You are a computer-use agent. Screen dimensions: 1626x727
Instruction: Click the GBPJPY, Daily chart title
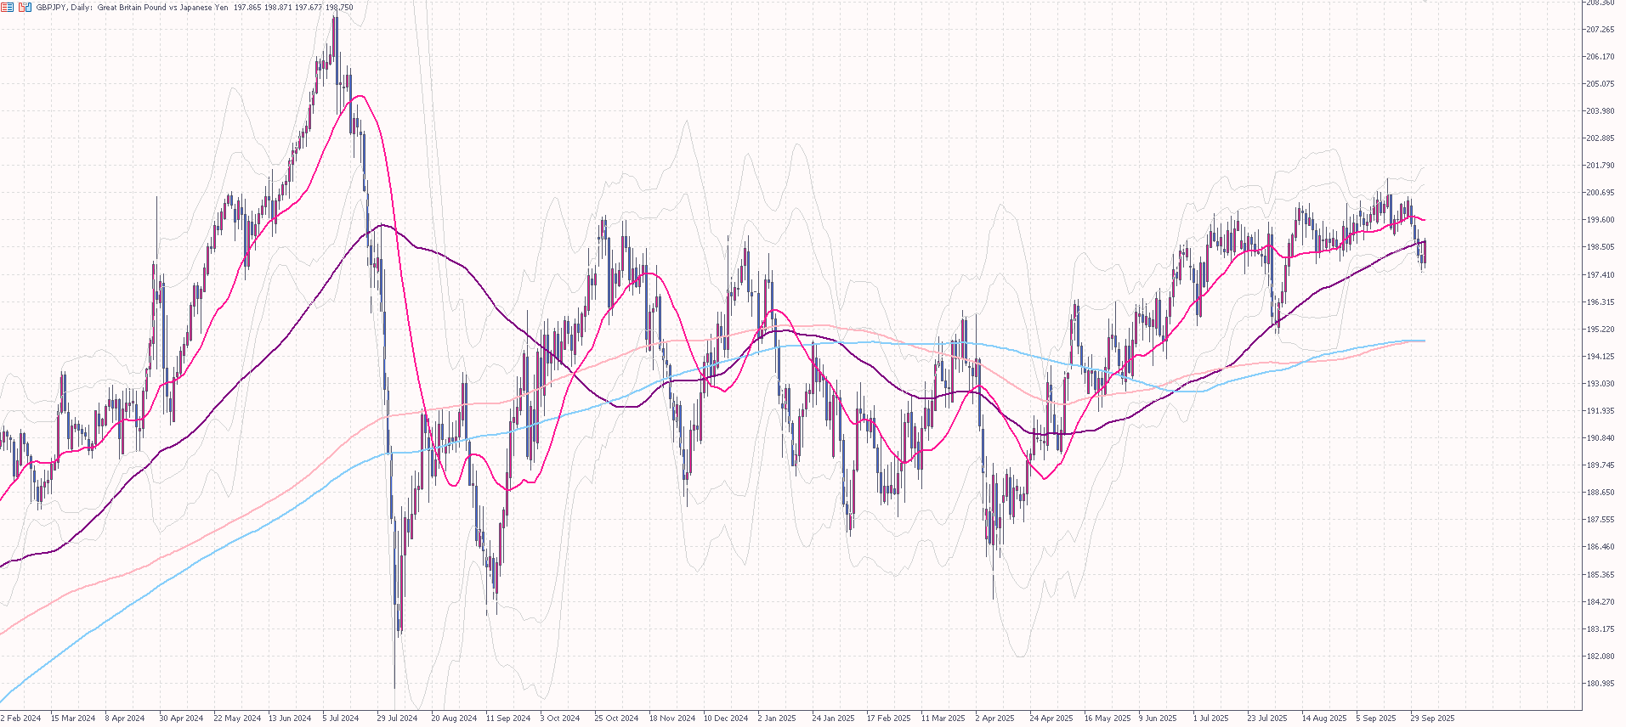point(64,7)
